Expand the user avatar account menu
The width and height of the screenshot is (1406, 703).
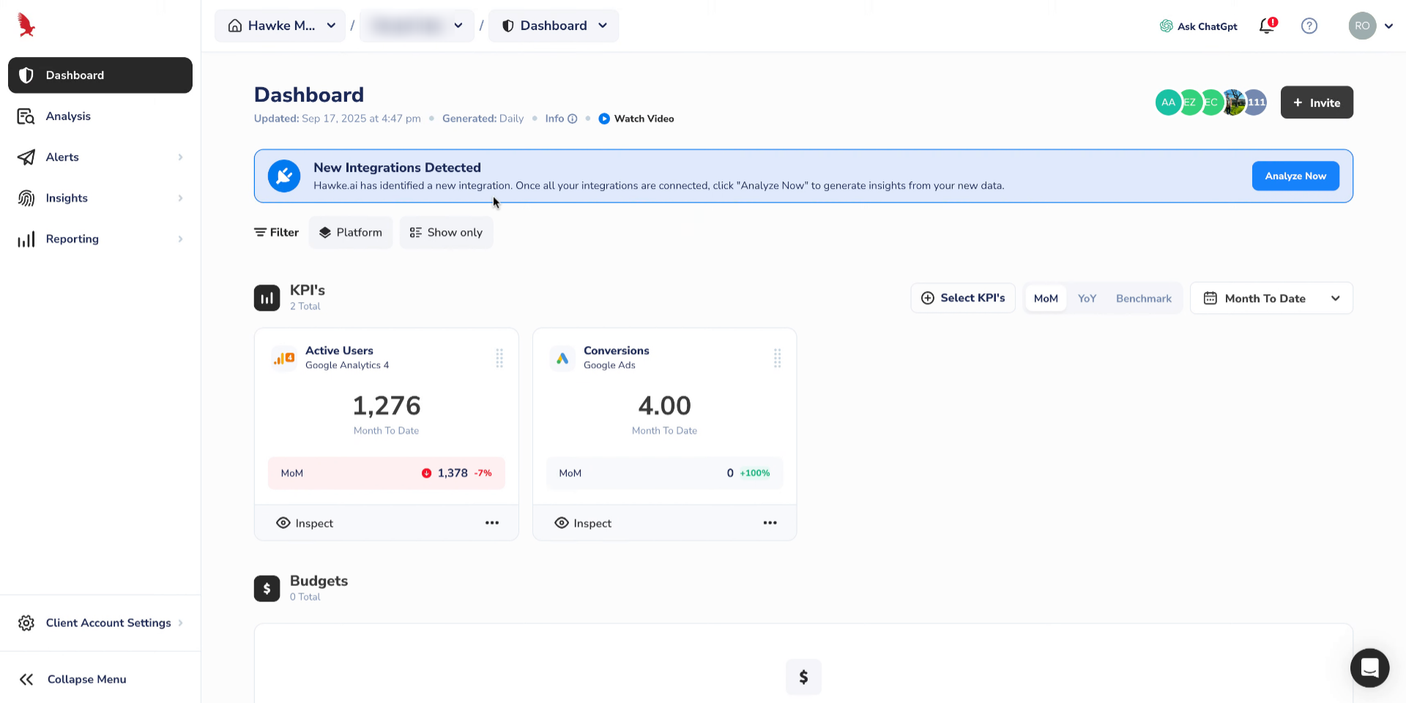[1370, 26]
